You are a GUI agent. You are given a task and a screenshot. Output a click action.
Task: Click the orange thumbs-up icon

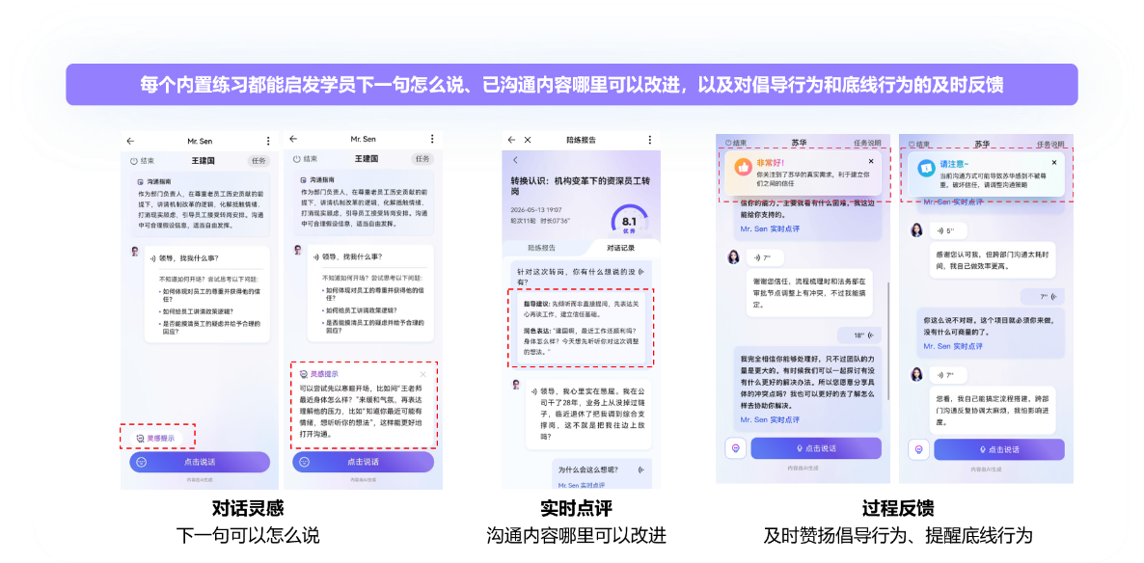pos(743,168)
